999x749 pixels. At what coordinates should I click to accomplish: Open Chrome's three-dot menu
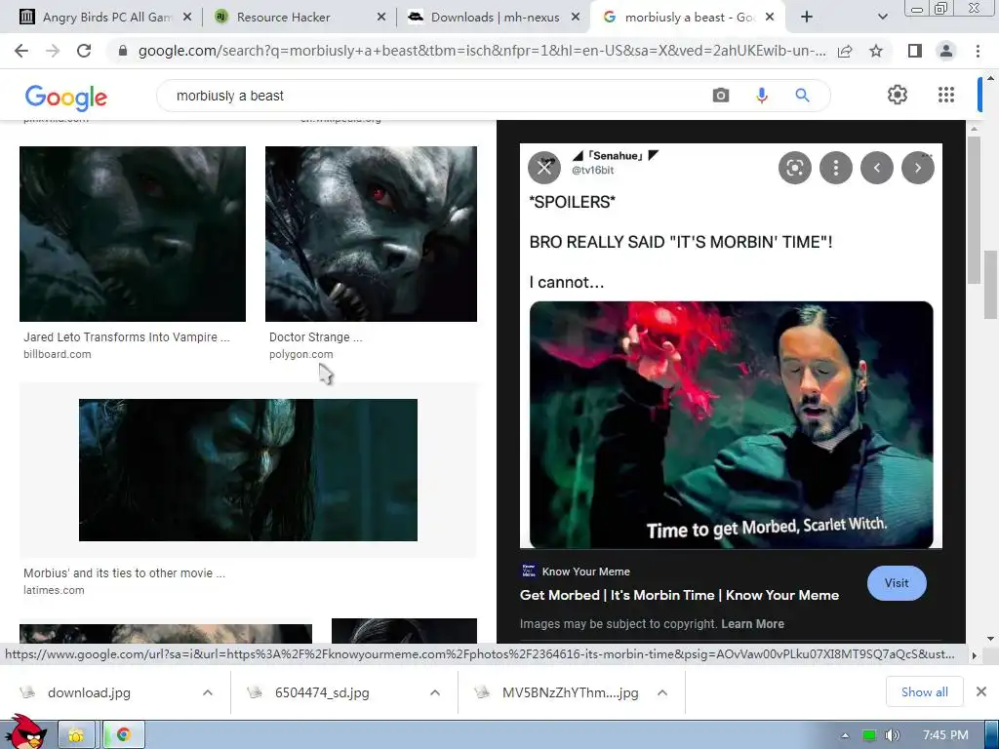tap(978, 51)
